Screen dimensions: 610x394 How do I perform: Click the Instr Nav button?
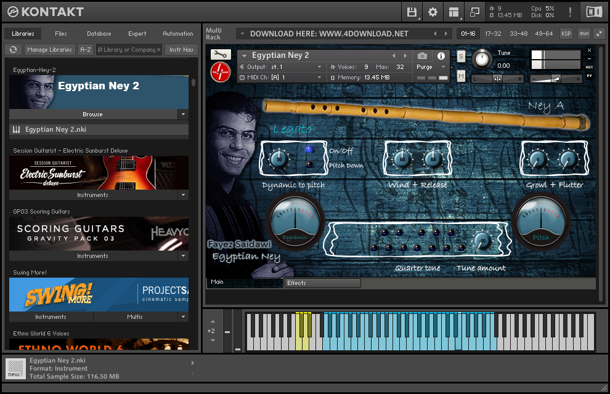tap(181, 50)
